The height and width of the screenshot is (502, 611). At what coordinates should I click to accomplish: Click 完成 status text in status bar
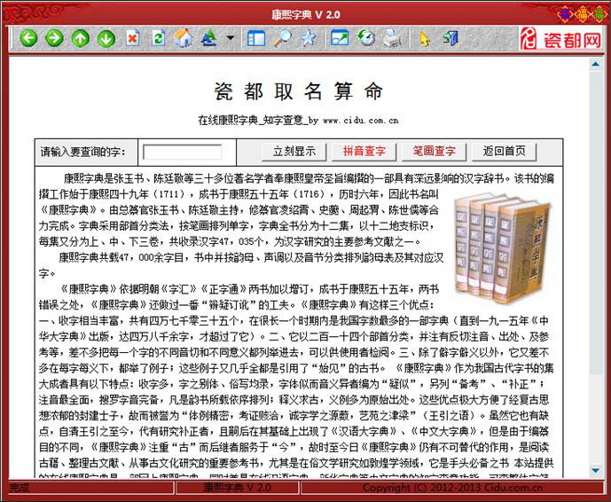[20, 488]
